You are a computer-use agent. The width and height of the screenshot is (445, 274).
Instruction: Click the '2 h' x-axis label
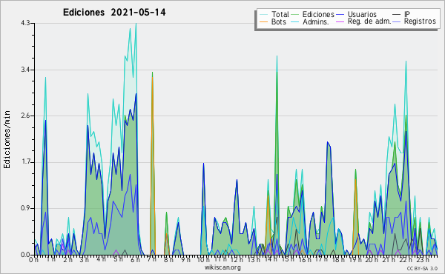(67, 260)
